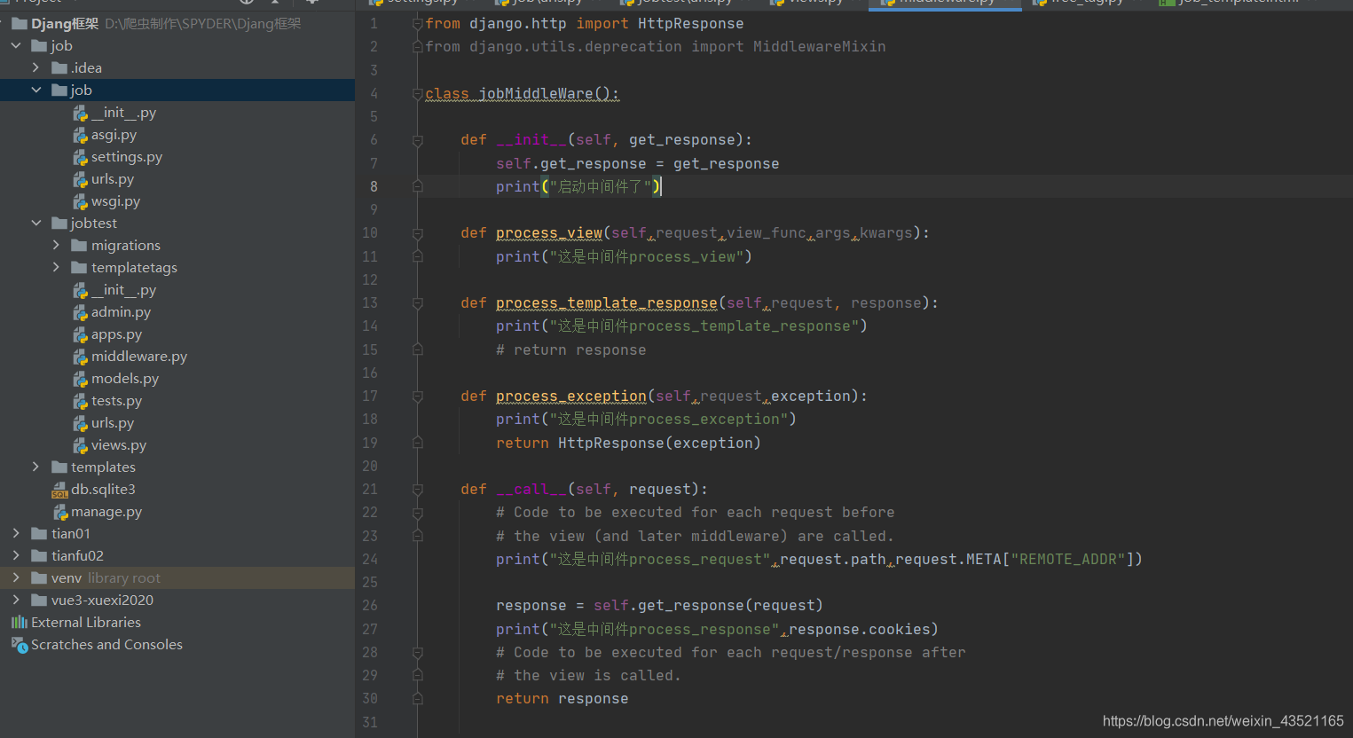Expand the migrations folder
This screenshot has height=738, width=1353.
[56, 245]
